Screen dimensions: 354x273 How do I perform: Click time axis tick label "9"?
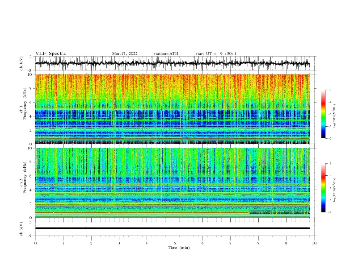[x=286, y=243]
